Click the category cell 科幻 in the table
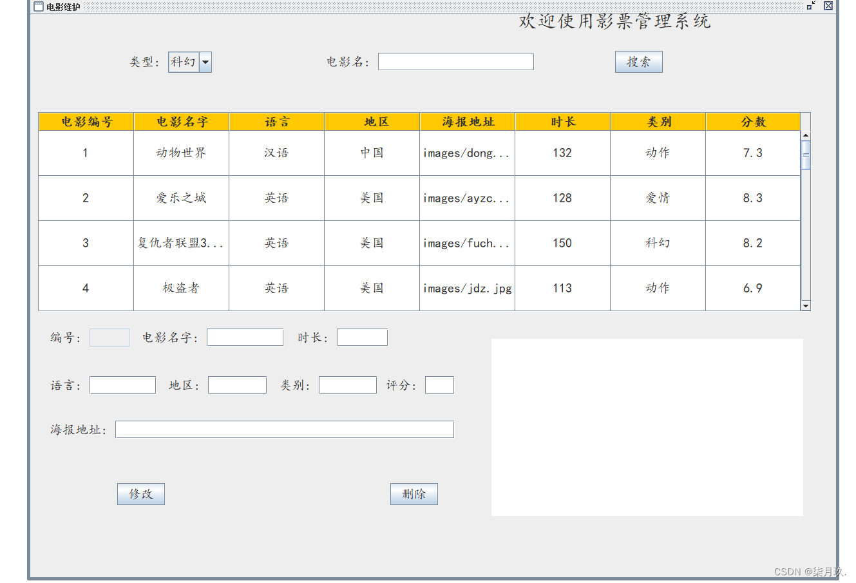This screenshot has width=856, height=583. point(658,244)
